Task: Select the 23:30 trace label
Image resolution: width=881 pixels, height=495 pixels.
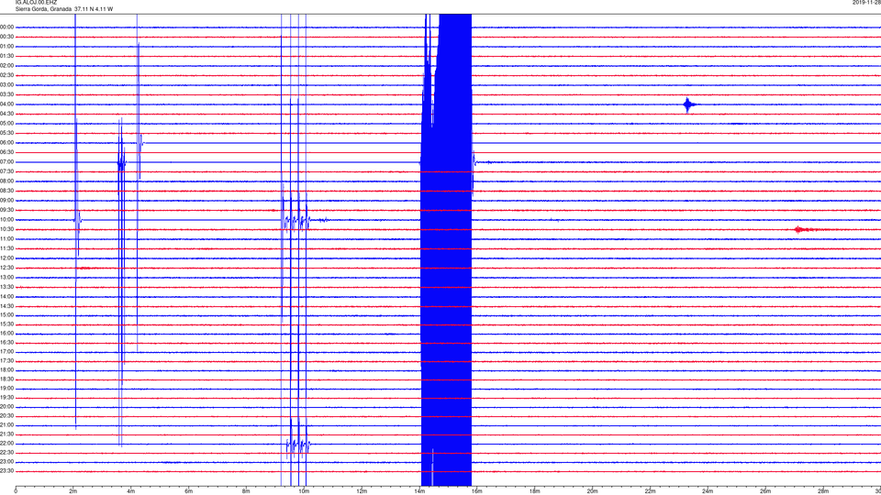Action: click(6, 471)
